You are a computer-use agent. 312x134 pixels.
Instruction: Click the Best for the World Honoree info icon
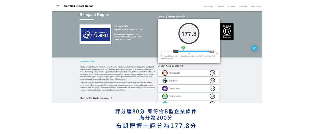(111, 98)
